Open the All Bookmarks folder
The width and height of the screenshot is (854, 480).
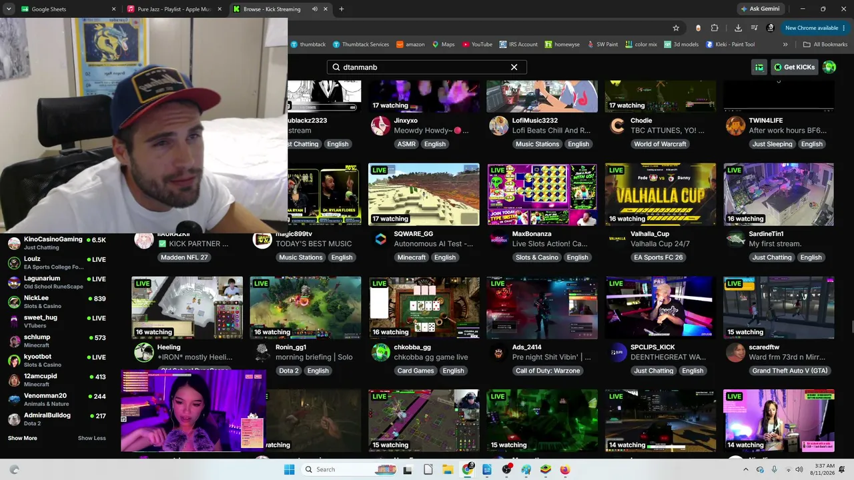pyautogui.click(x=825, y=45)
